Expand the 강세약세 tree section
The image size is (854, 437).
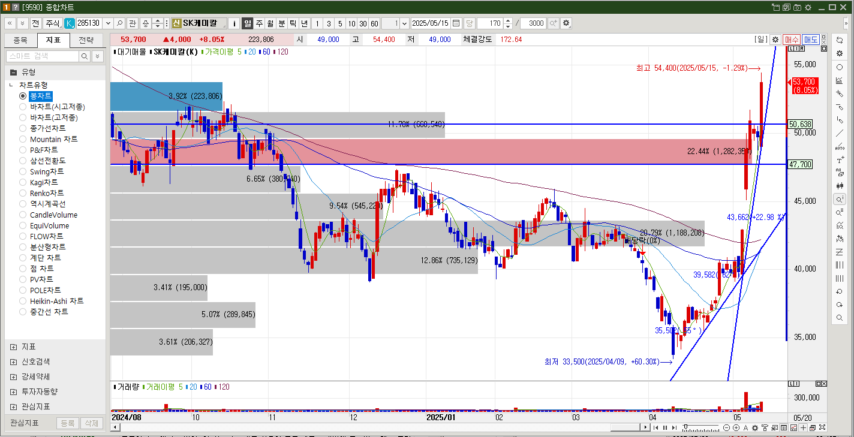coord(13,377)
